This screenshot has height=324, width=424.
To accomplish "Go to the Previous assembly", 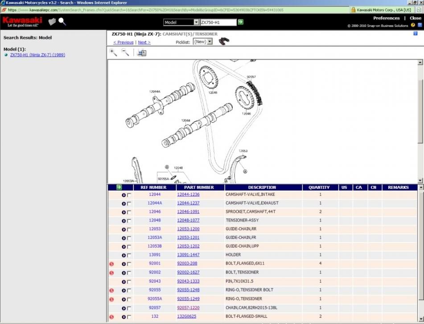I will (x=123, y=42).
